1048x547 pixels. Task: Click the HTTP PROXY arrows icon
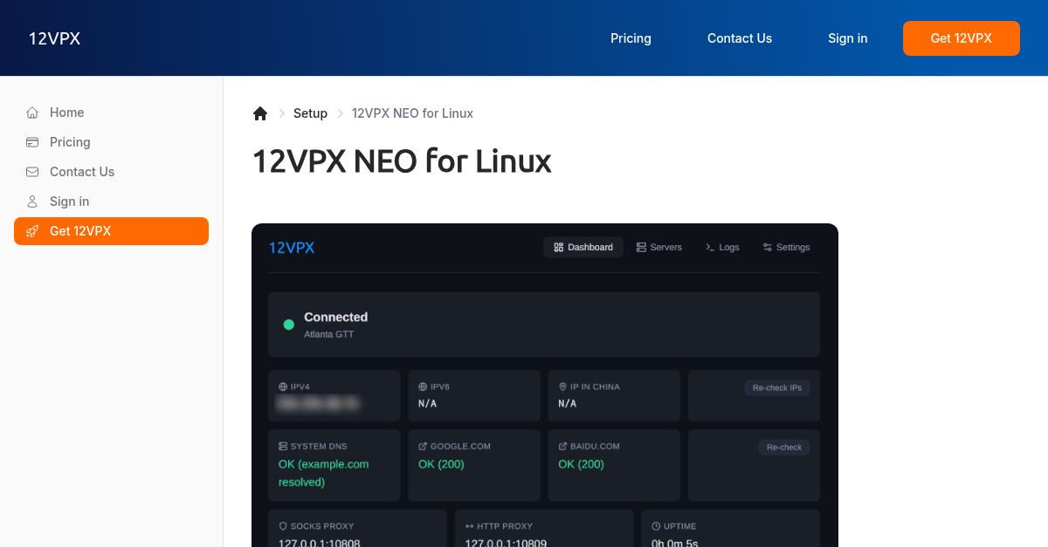tap(470, 526)
